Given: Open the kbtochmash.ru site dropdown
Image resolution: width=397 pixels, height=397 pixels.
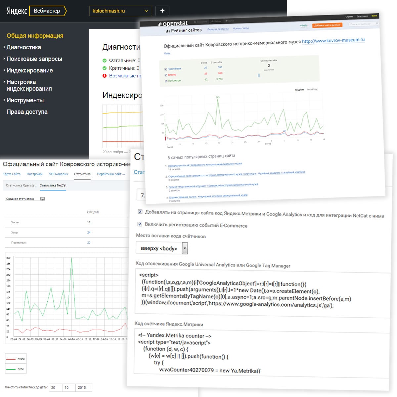Looking at the screenshot, I should click(121, 11).
